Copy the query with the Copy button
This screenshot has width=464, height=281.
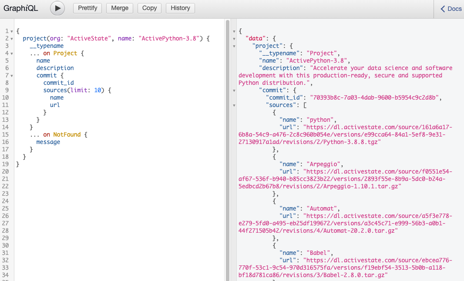149,8
